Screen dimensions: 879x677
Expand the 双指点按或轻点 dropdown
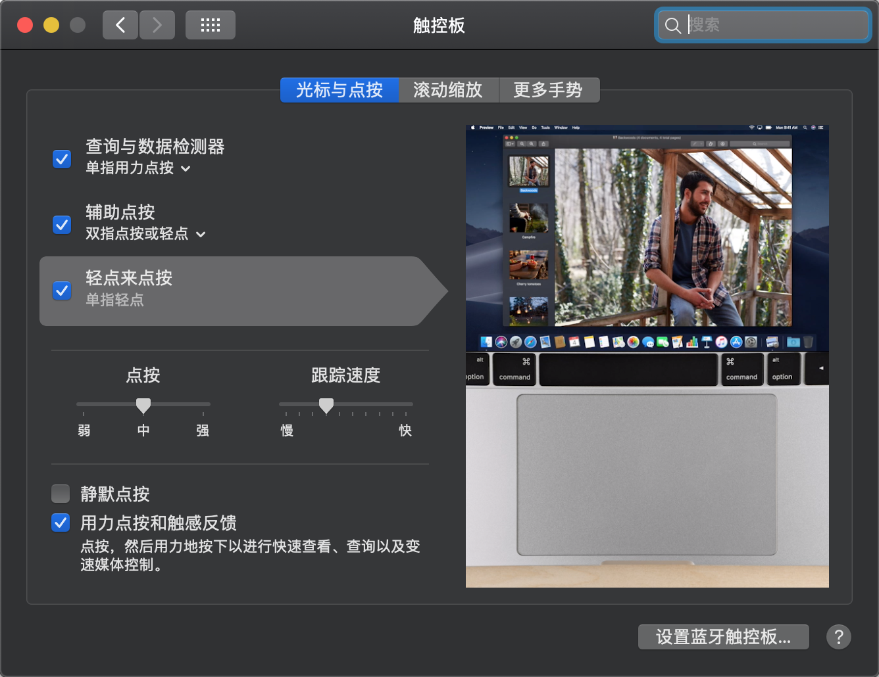pyautogui.click(x=201, y=234)
